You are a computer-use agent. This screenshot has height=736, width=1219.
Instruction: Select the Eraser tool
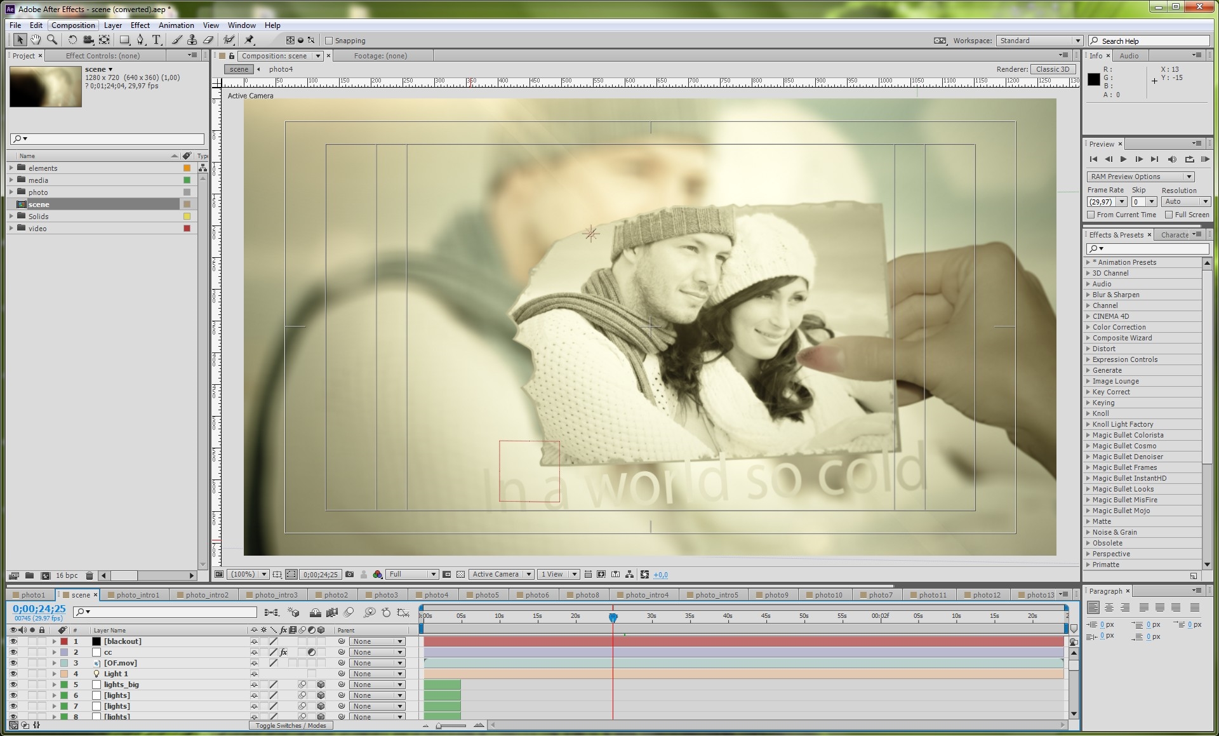pyautogui.click(x=208, y=40)
